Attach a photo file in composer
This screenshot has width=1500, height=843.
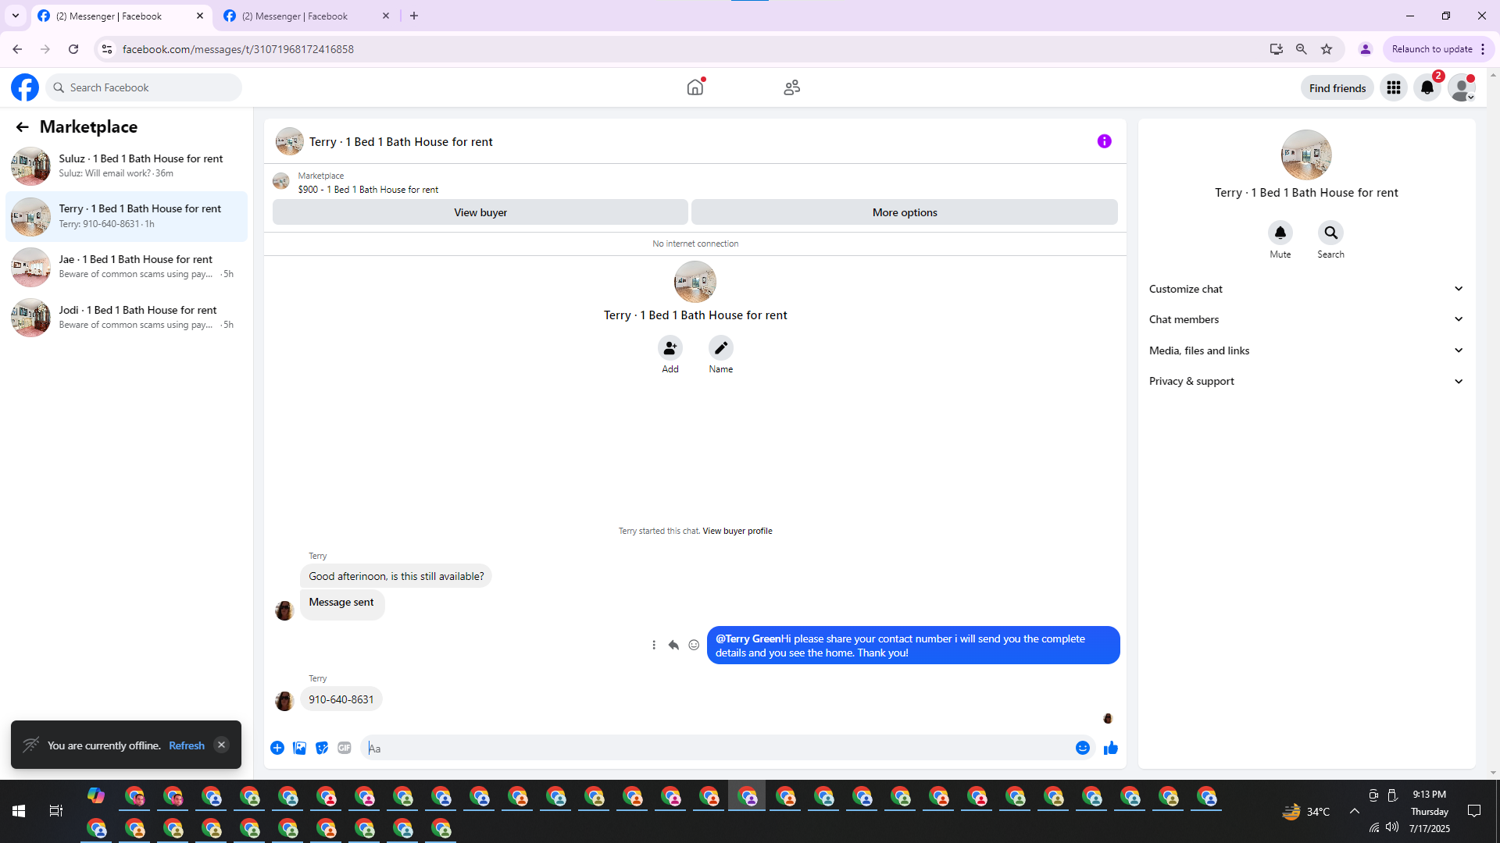coord(299,748)
